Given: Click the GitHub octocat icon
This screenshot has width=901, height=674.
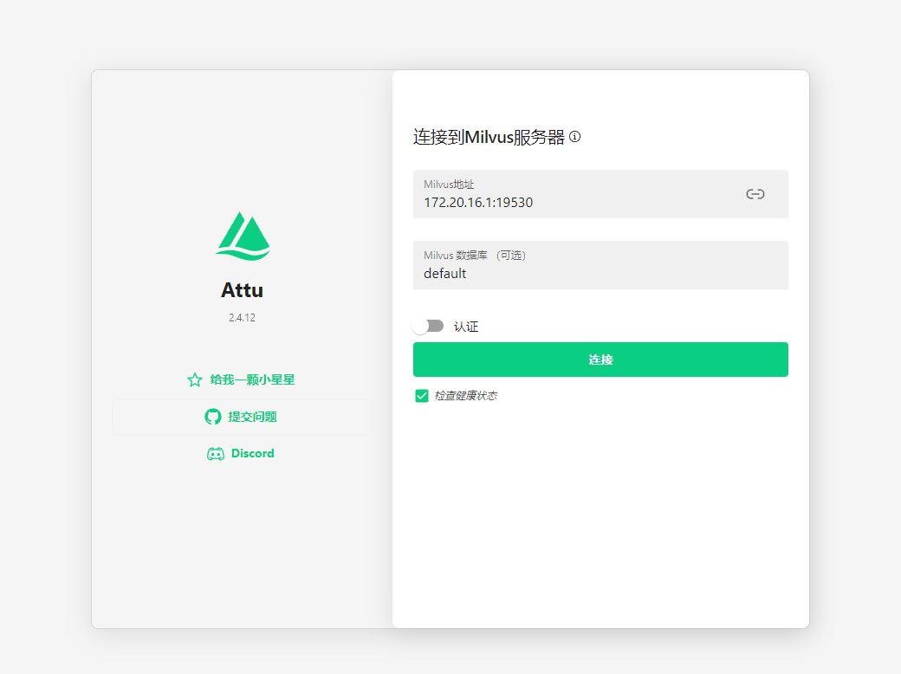Looking at the screenshot, I should click(213, 417).
